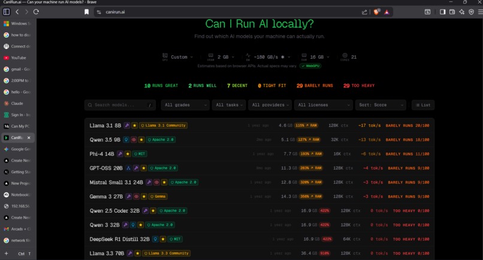Filter by the 10 Runs Great grade
This screenshot has height=260, width=483.
161,86
